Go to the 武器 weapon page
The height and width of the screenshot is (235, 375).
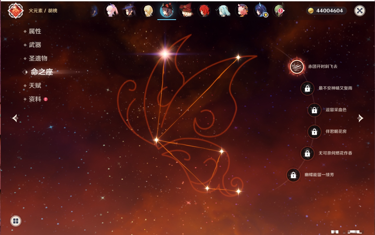coord(35,45)
